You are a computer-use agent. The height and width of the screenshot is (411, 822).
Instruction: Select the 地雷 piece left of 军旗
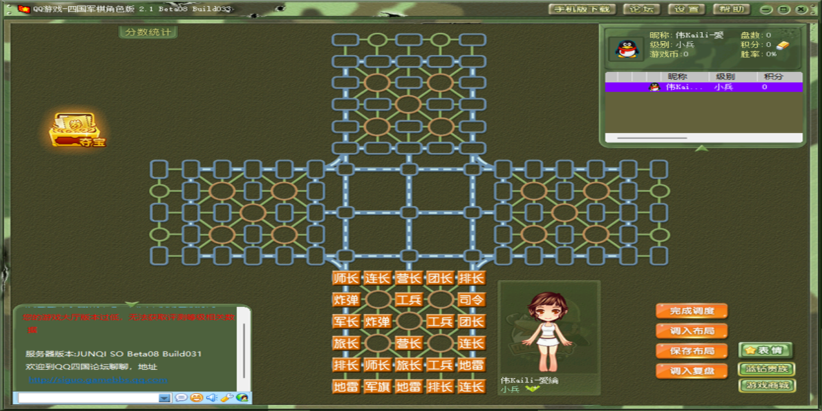pos(346,386)
